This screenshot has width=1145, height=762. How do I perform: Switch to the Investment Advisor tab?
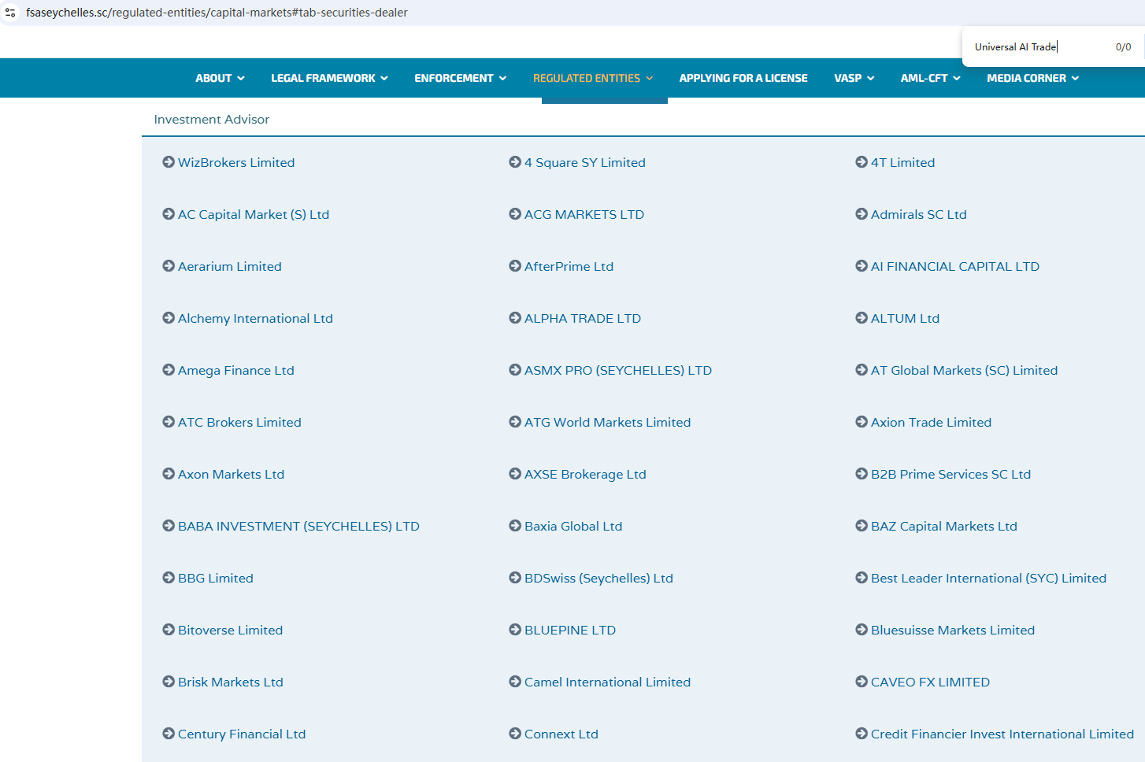point(211,120)
